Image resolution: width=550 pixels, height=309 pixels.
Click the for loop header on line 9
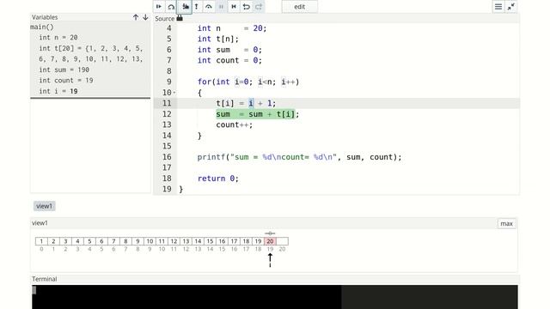[248, 82]
